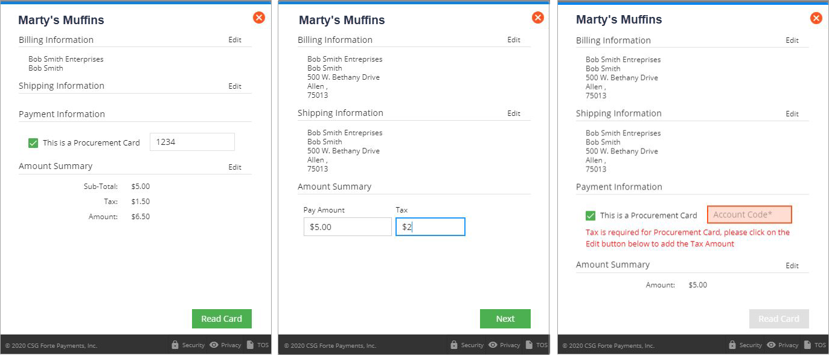
Task: Uncheck Procurement Card checkbox in left panel
Action: coord(33,143)
